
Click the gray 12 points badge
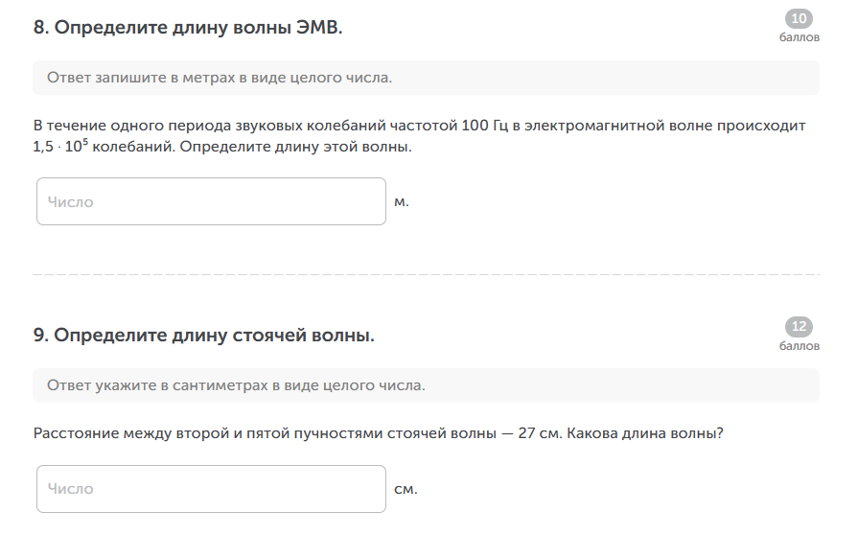tap(799, 327)
